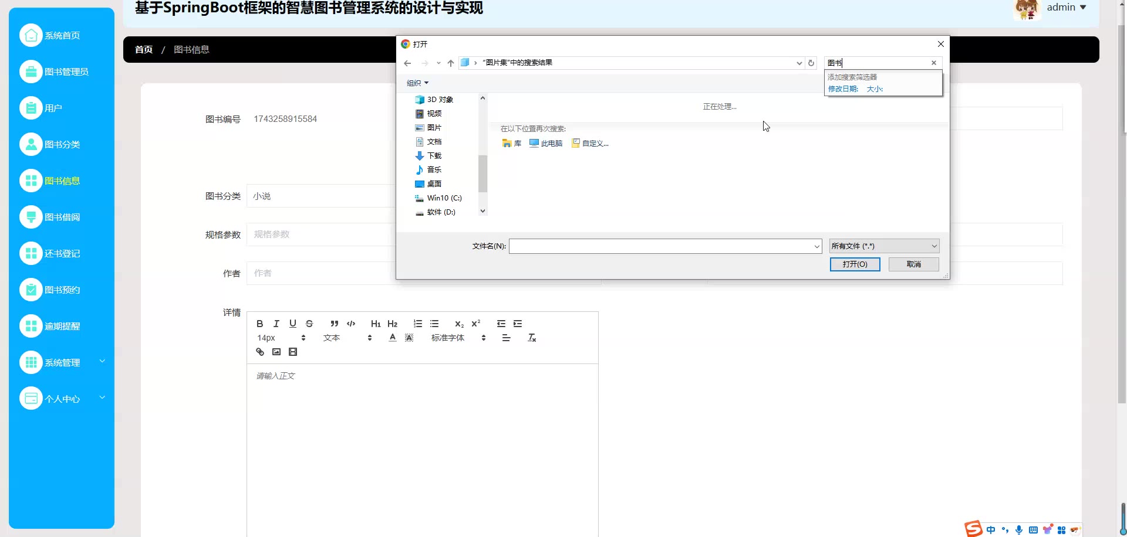
Task: Expand the file name history dropdown
Action: (x=816, y=246)
